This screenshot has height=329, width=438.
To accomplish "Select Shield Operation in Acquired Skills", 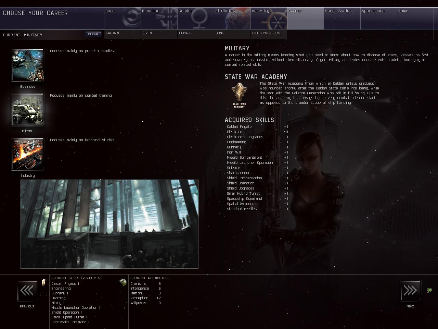I will click(x=257, y=183).
